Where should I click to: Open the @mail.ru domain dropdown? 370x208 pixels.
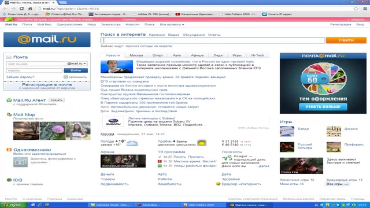tap(77, 64)
